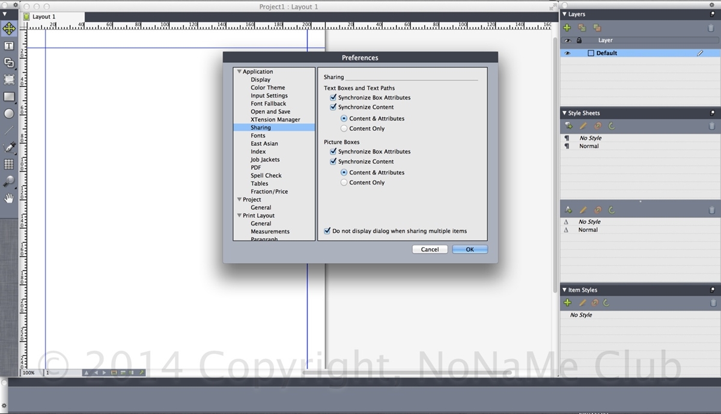Click the new layer plus icon
The width and height of the screenshot is (721, 414).
tap(567, 28)
